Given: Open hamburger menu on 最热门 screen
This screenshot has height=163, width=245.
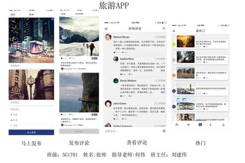Looking at the screenshot, I should [x=174, y=31].
